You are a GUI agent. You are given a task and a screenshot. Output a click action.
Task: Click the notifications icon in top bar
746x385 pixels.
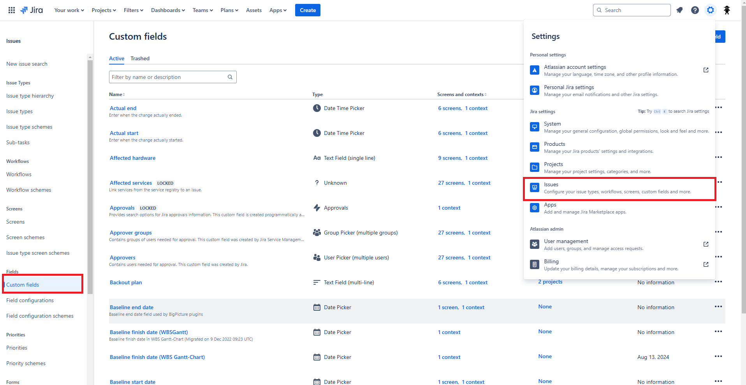679,10
